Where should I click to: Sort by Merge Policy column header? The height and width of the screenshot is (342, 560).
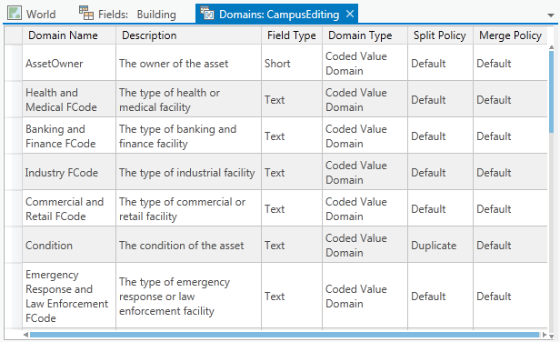point(510,35)
